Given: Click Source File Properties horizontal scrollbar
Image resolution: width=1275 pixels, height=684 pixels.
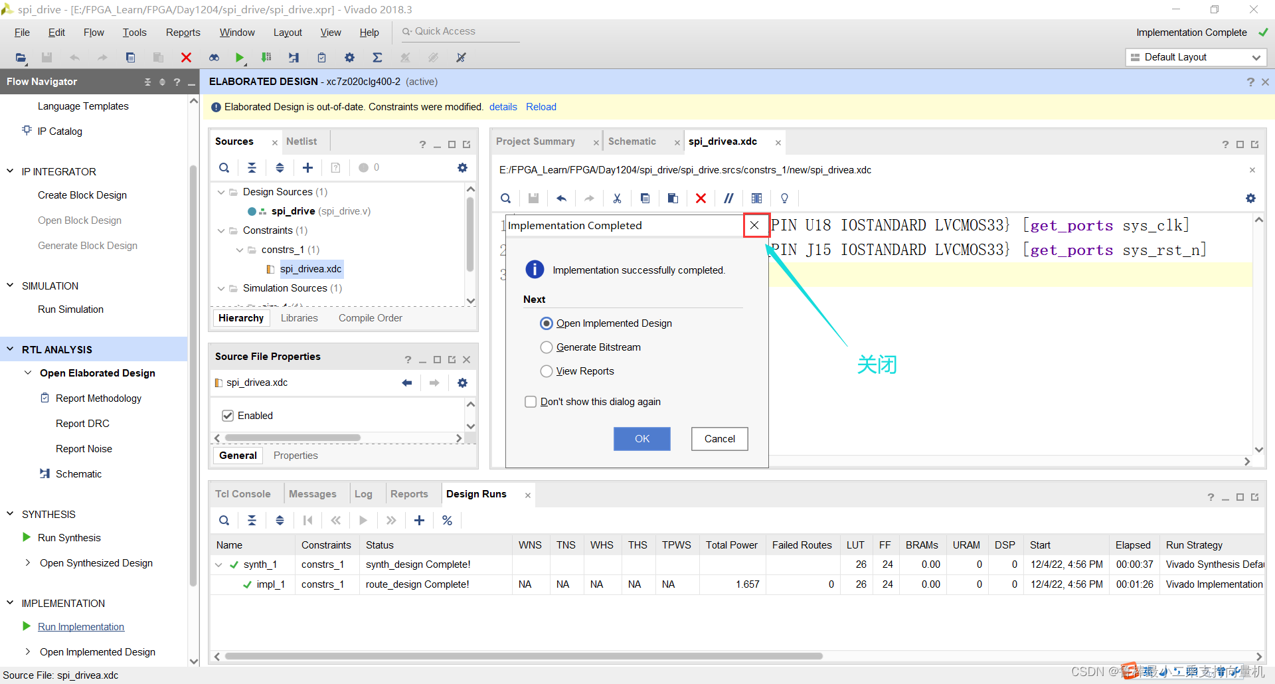Looking at the screenshot, I should (x=293, y=438).
